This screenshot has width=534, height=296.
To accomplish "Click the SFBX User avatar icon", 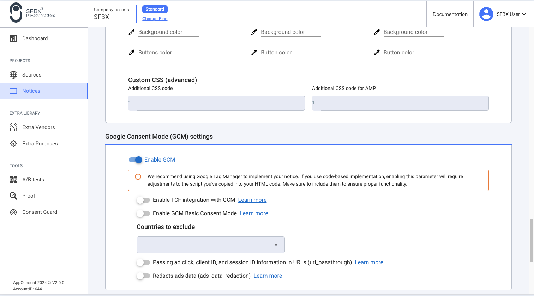I will pyautogui.click(x=486, y=14).
